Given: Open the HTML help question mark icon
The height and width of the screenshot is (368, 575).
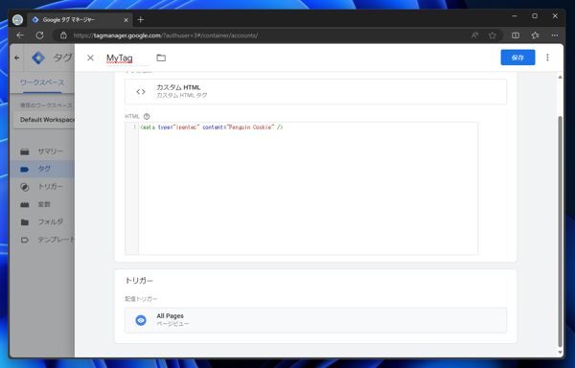Looking at the screenshot, I should pyautogui.click(x=147, y=117).
